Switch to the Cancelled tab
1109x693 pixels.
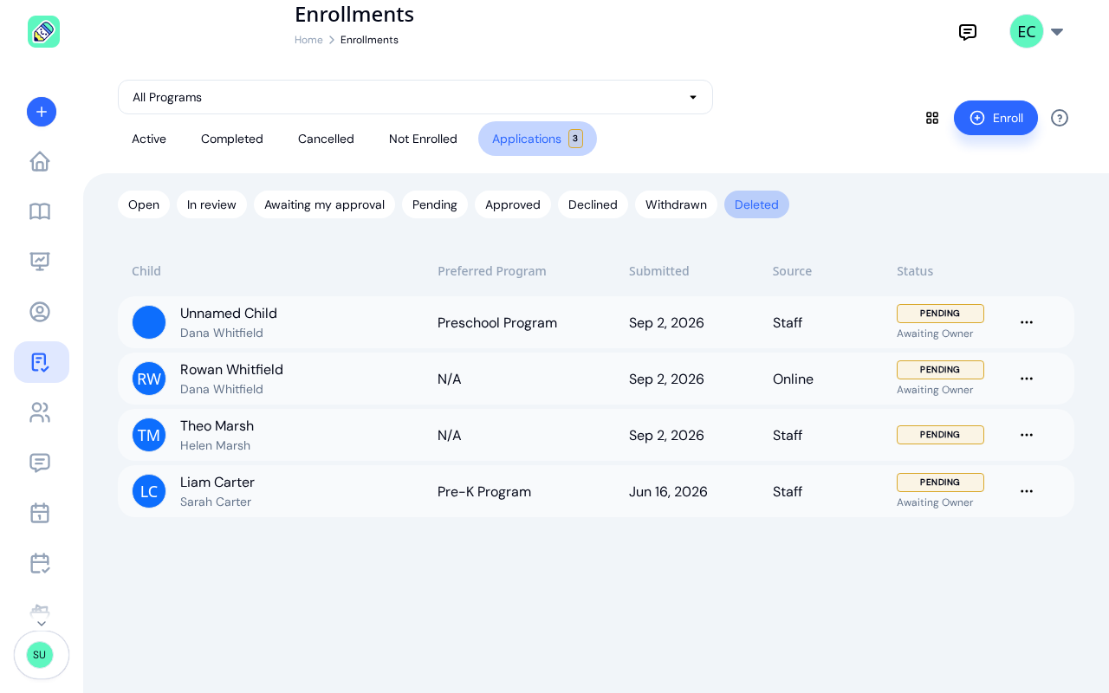[x=326, y=139]
